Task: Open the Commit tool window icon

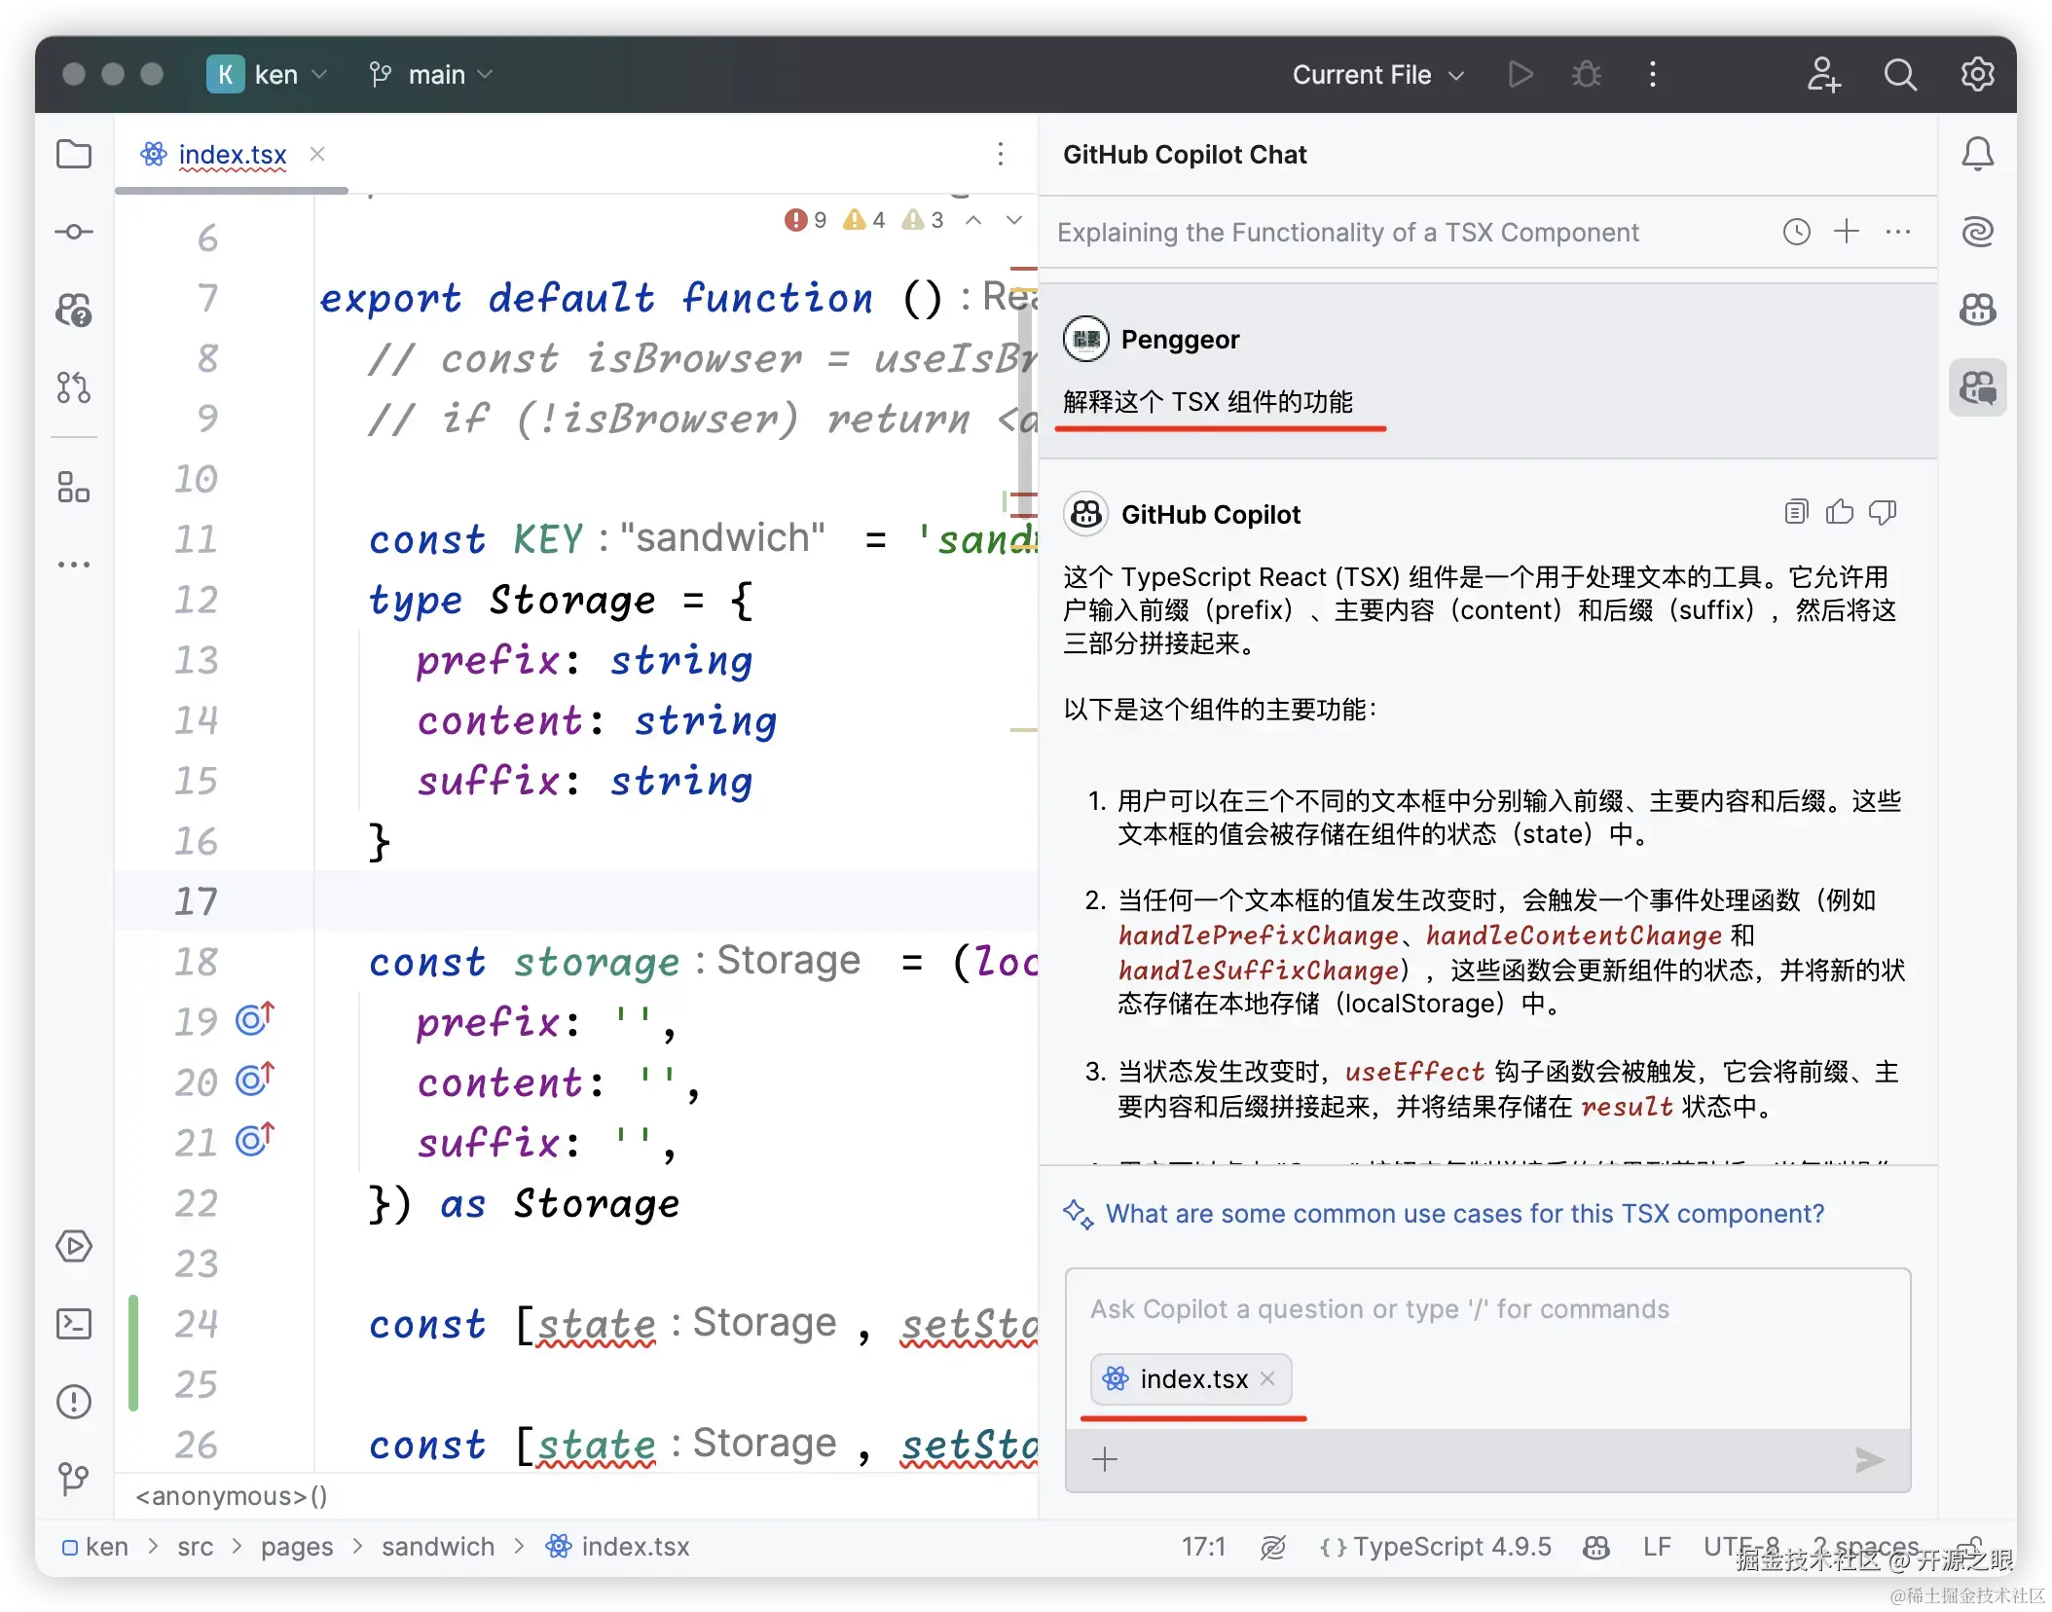Action: (x=74, y=232)
